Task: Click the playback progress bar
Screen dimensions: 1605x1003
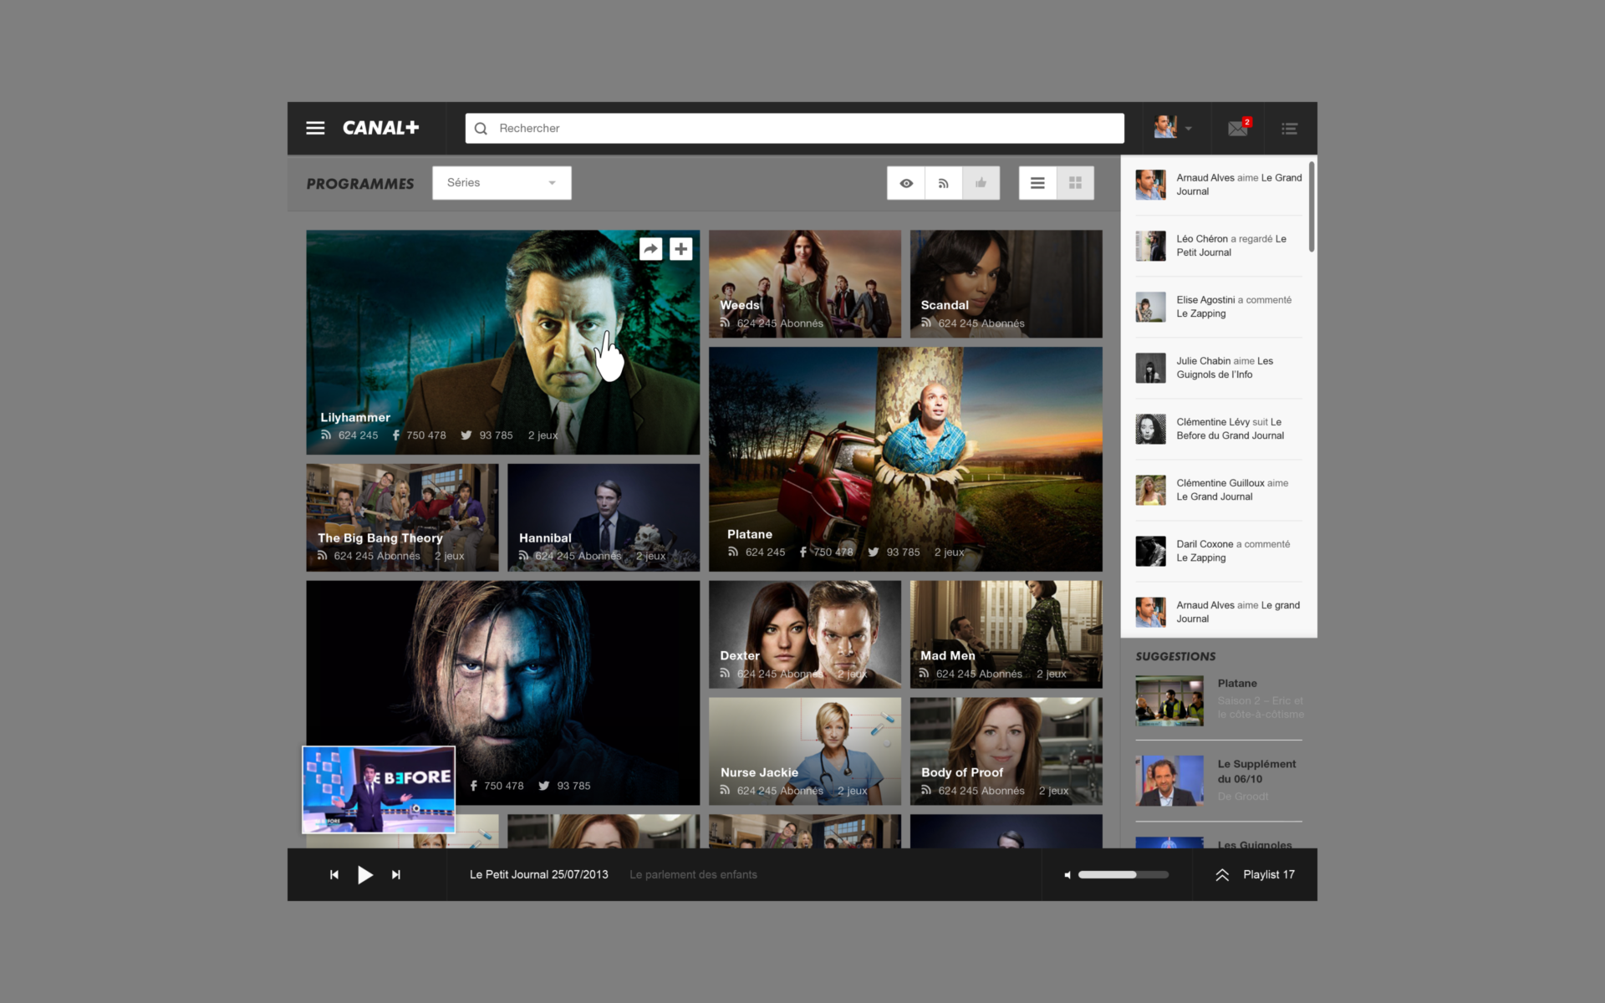Action: click(x=1123, y=874)
